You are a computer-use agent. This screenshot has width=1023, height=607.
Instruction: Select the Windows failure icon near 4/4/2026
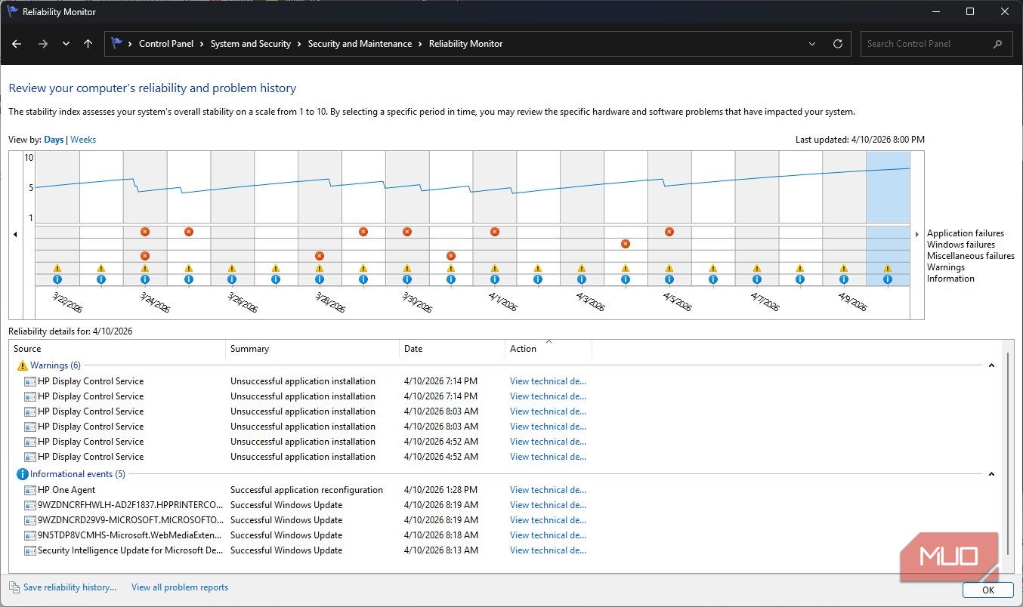pyautogui.click(x=626, y=244)
